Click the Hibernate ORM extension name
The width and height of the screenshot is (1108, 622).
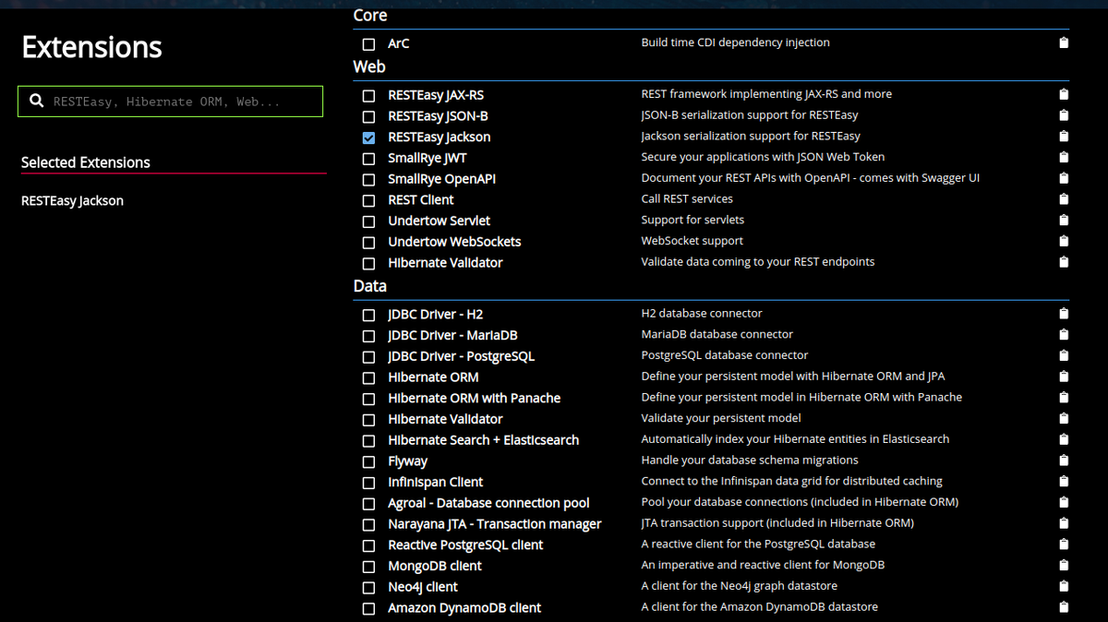pos(433,377)
